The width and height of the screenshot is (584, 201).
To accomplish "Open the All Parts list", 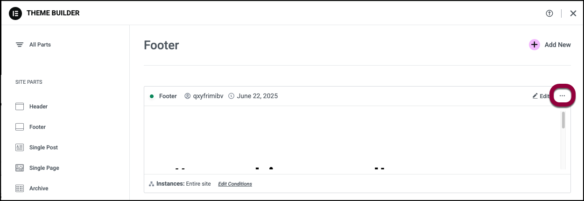I will coord(40,45).
